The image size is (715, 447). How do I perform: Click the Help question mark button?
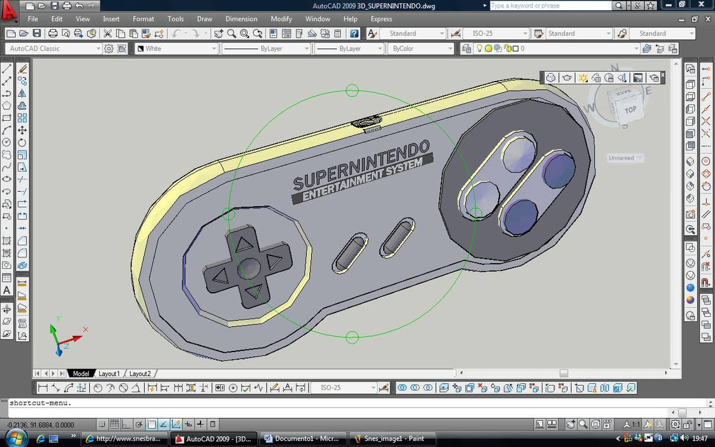coord(353,33)
